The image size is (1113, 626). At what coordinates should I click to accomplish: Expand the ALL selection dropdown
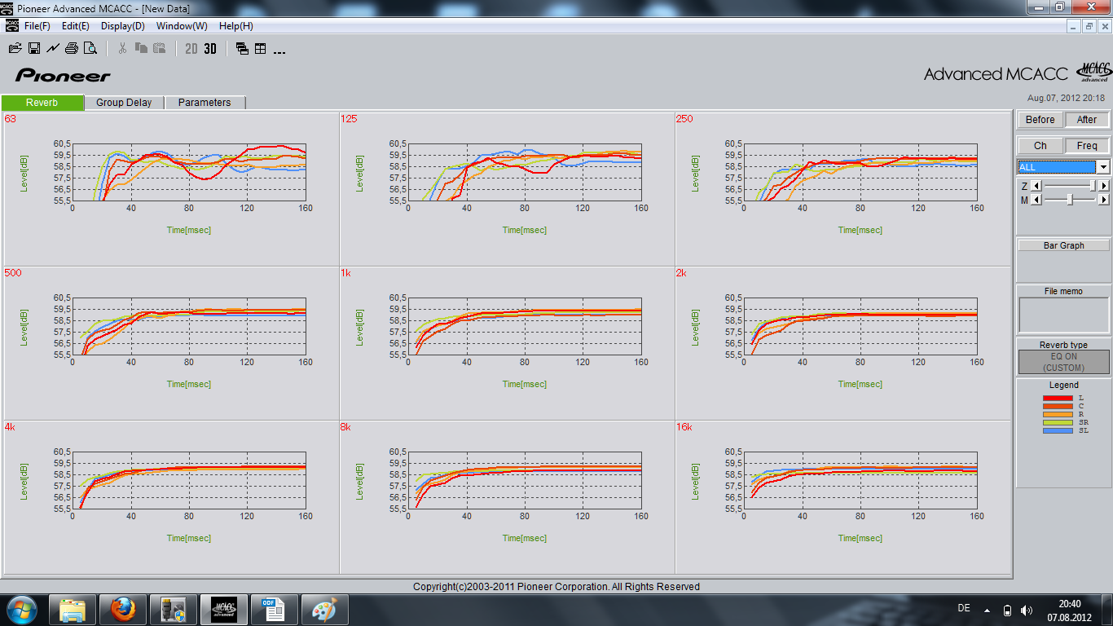click(x=1103, y=167)
